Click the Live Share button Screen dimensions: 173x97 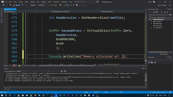point(162,5)
